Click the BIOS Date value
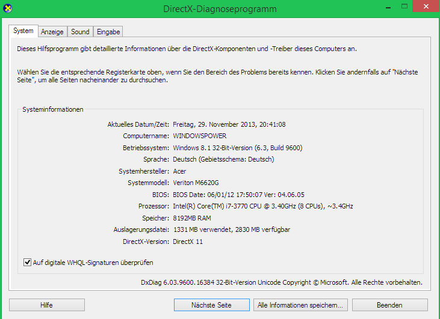 coord(238,195)
